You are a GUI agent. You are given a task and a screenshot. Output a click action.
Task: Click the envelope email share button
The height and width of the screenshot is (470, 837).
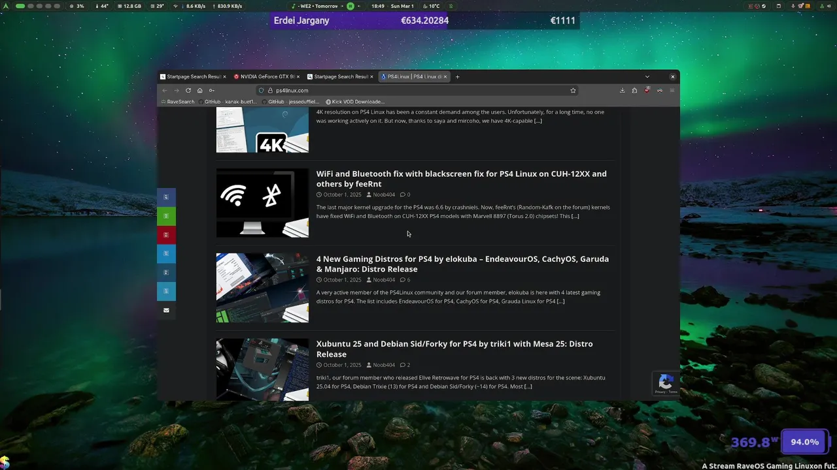tap(166, 310)
